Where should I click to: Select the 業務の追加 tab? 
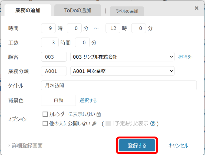[28, 11]
